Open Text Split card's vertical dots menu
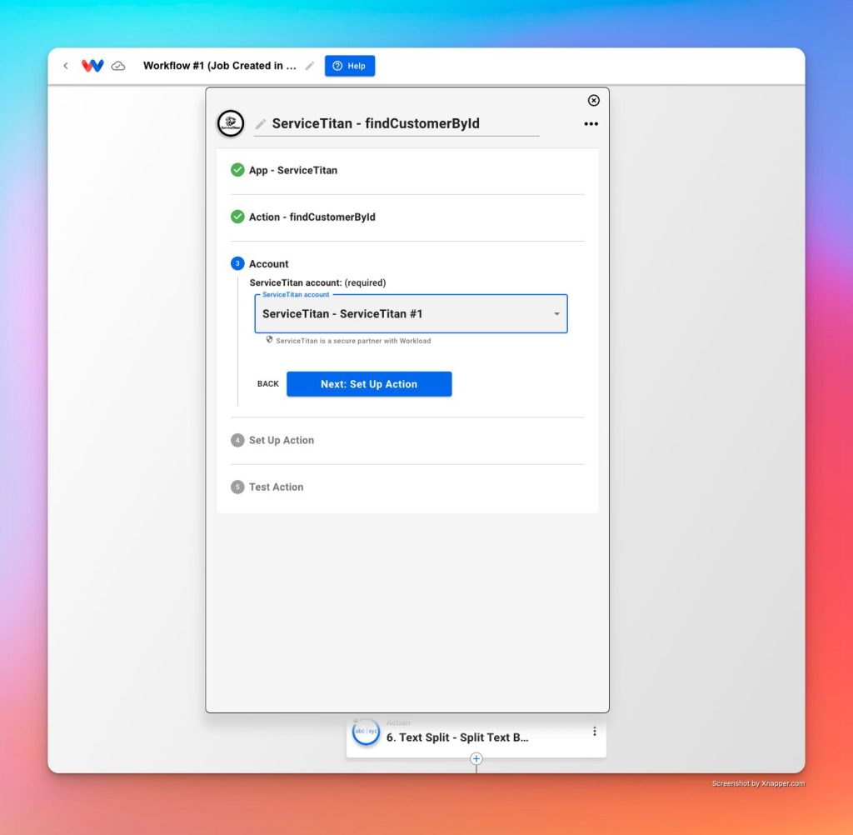The image size is (853, 835). [594, 731]
